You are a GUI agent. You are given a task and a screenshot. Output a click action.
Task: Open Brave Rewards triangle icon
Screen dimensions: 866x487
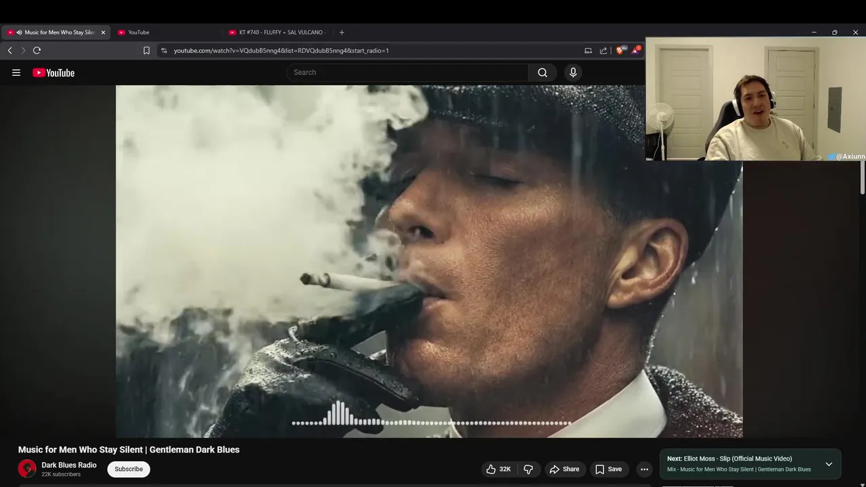pyautogui.click(x=635, y=50)
